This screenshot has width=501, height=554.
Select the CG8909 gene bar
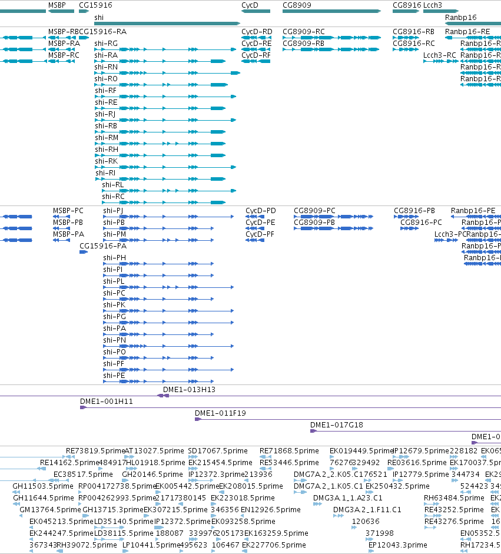pyautogui.click(x=332, y=11)
